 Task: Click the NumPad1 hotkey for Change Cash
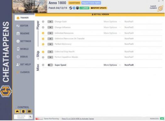click(x=129, y=22)
